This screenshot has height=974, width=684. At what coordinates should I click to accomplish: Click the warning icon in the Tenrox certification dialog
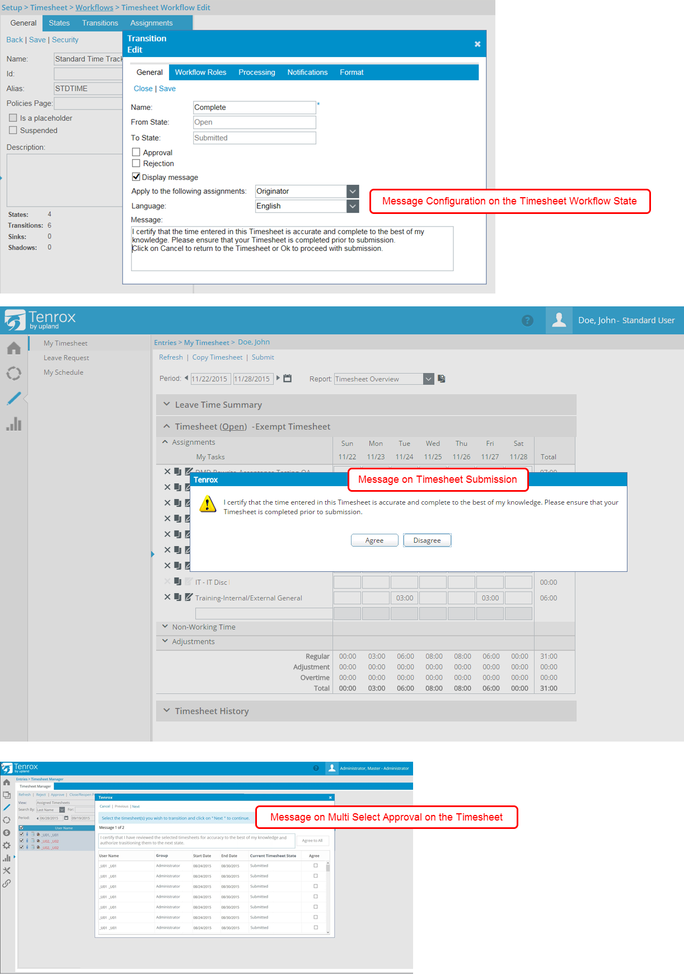[x=208, y=504]
